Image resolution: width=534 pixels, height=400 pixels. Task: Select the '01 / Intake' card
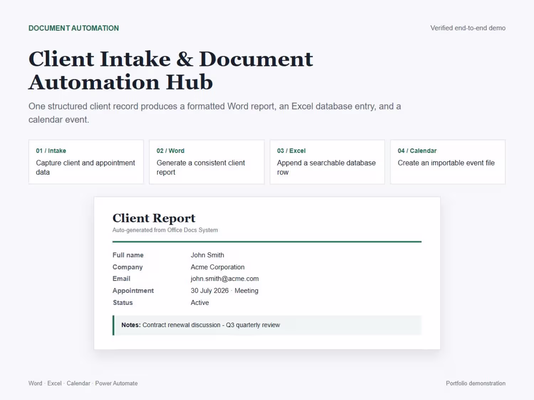point(86,162)
